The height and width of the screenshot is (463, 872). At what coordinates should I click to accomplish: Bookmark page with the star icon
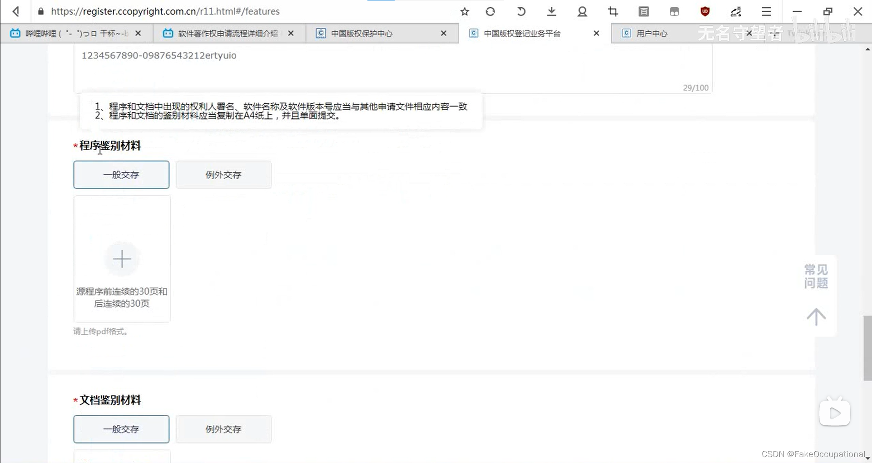point(465,11)
